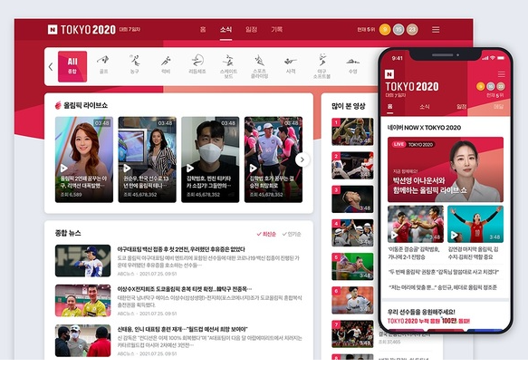Switch to 메달 tab on the phone
Image resolution: width=528 pixels, height=367 pixels.
[x=498, y=107]
